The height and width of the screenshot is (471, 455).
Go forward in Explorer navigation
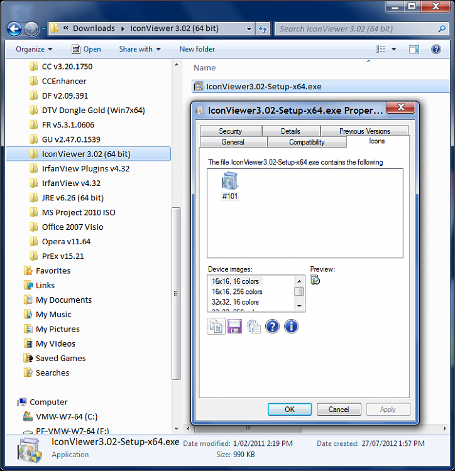pos(31,29)
